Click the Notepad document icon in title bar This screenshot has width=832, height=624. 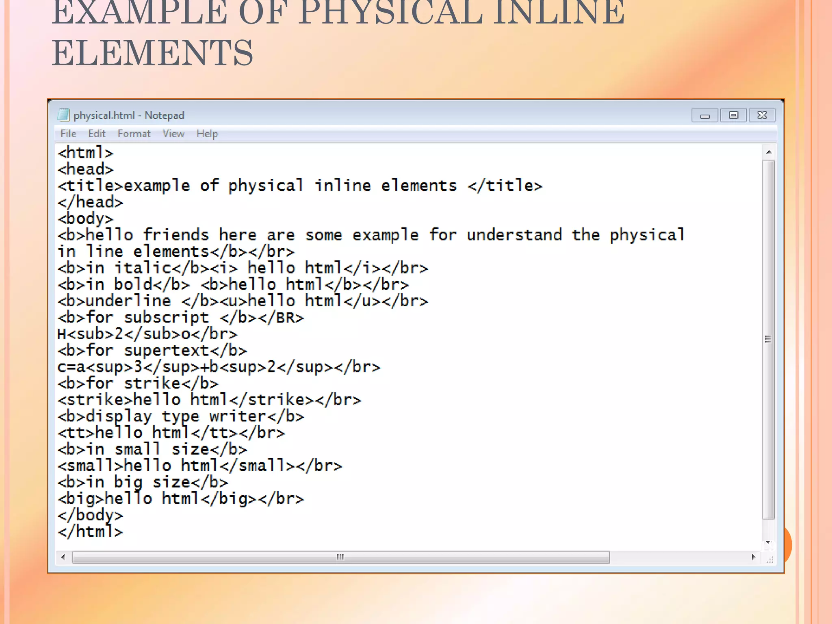pos(63,115)
